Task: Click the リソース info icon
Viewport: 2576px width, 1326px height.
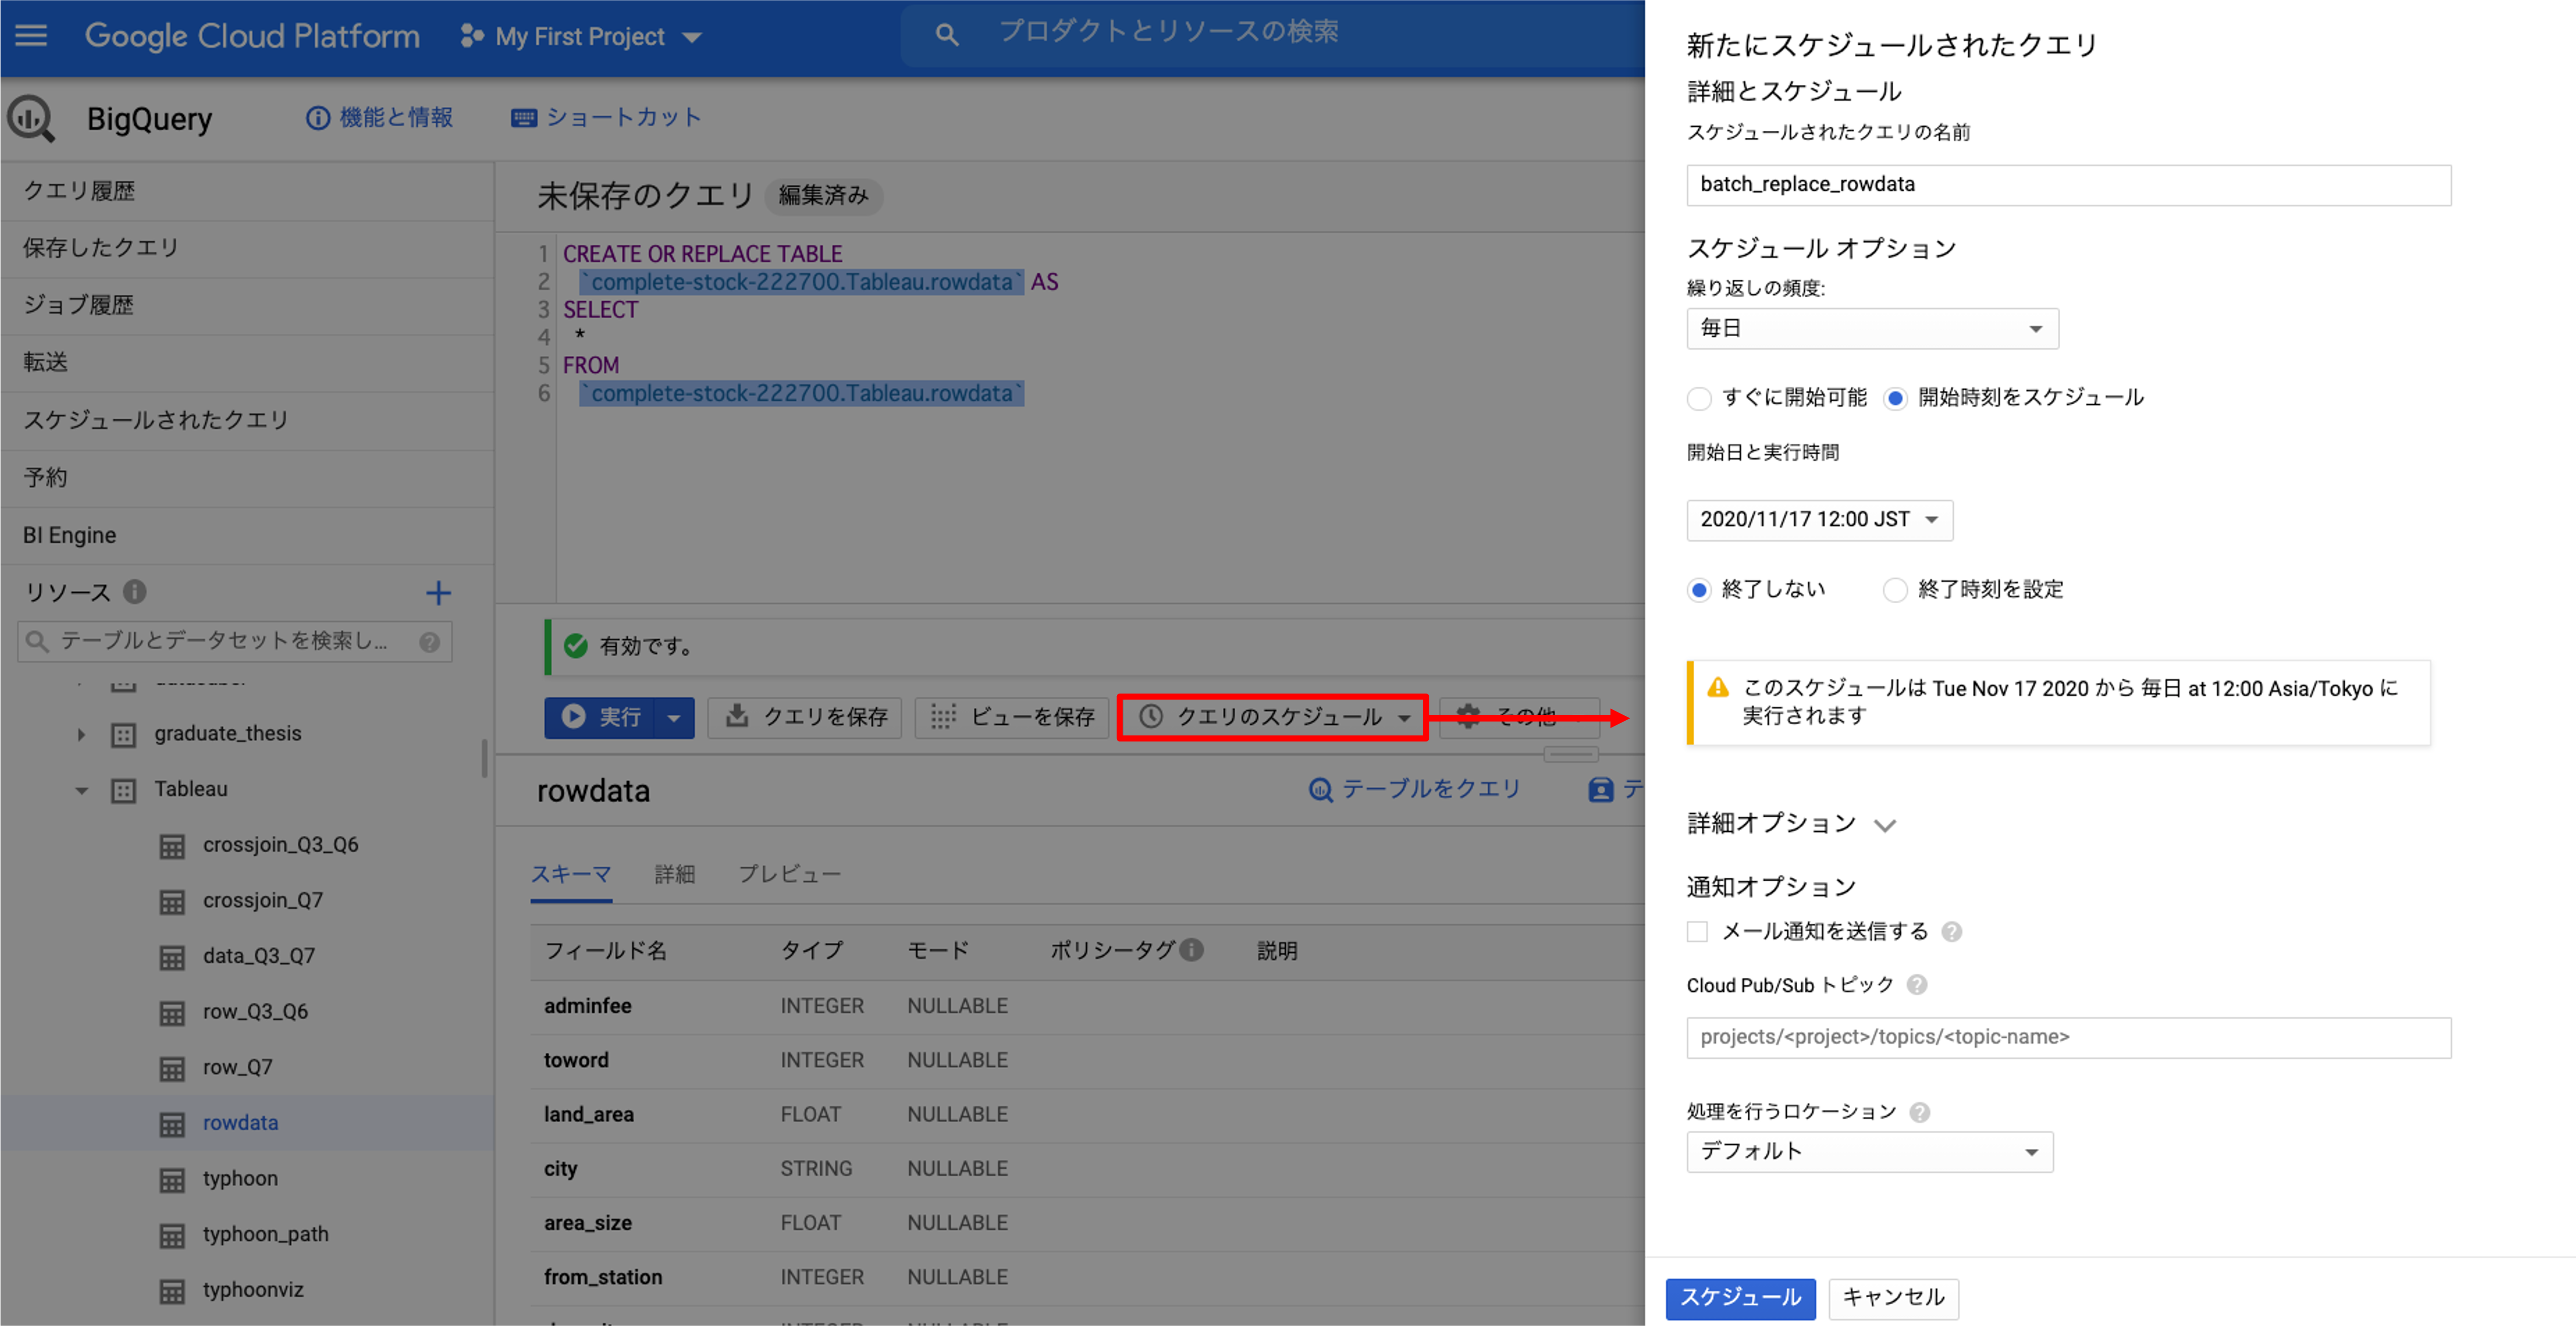Action: click(x=135, y=592)
